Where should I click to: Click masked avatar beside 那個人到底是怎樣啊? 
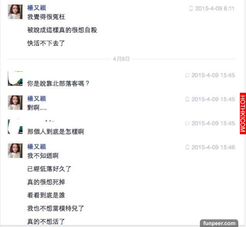(15, 127)
